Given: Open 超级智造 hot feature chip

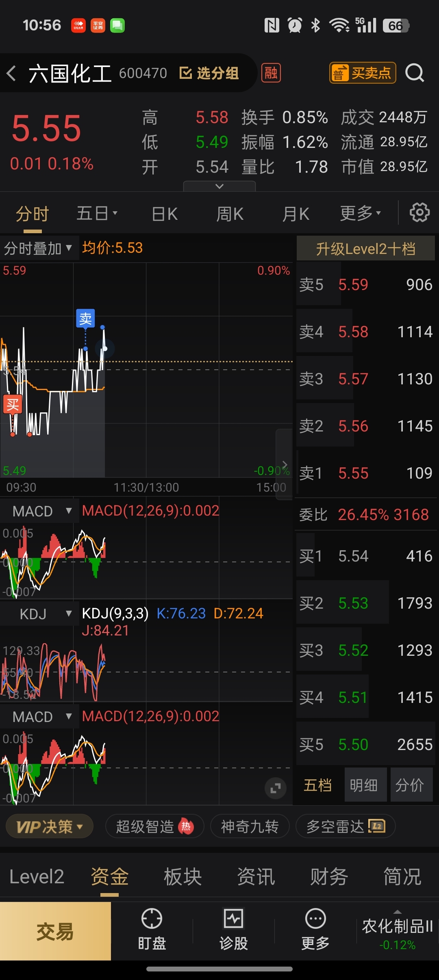Looking at the screenshot, I should [154, 826].
